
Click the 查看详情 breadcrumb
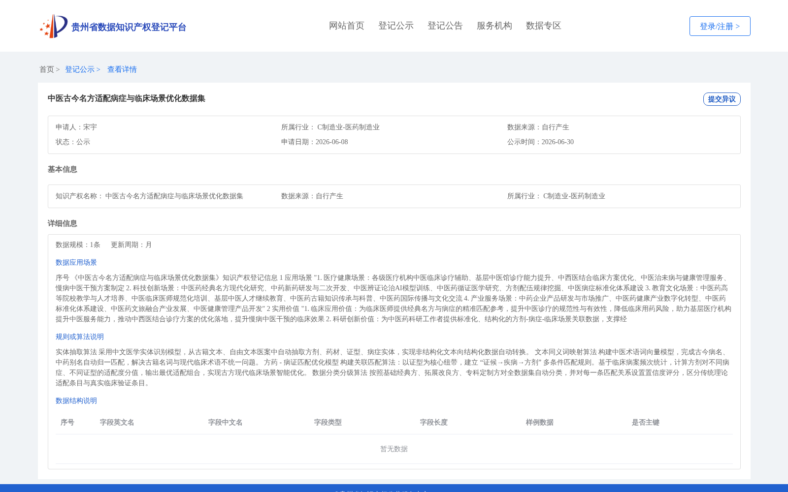click(x=122, y=69)
